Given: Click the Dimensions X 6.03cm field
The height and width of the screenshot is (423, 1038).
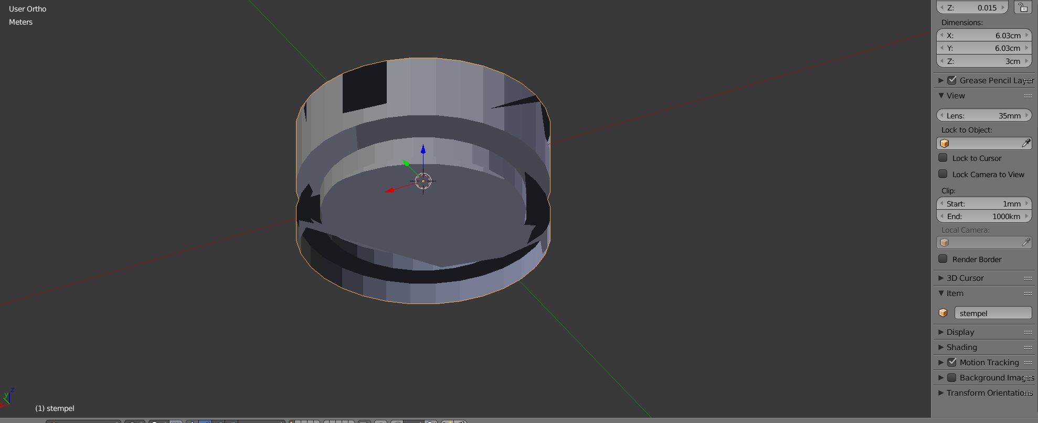Looking at the screenshot, I should pos(984,35).
